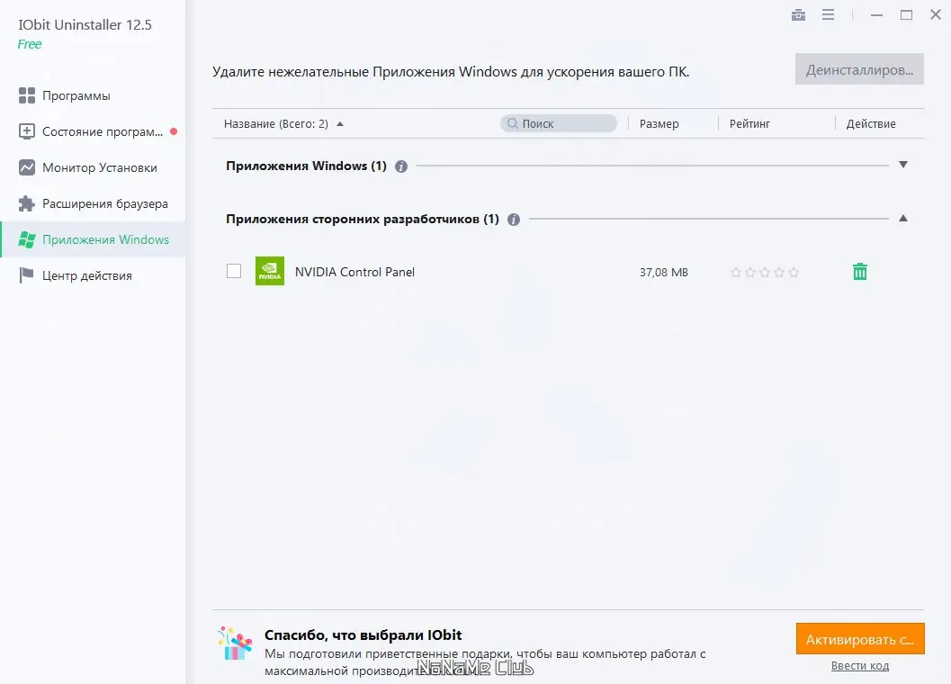Click the fifth rating star for NVIDIA

(x=794, y=273)
